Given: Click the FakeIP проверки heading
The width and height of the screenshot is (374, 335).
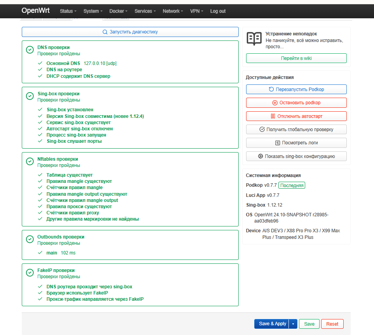Looking at the screenshot, I should [x=56, y=270].
